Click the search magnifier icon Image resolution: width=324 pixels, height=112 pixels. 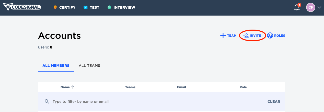(47, 102)
